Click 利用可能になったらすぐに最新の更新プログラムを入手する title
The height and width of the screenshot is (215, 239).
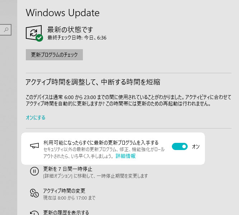click(101, 143)
